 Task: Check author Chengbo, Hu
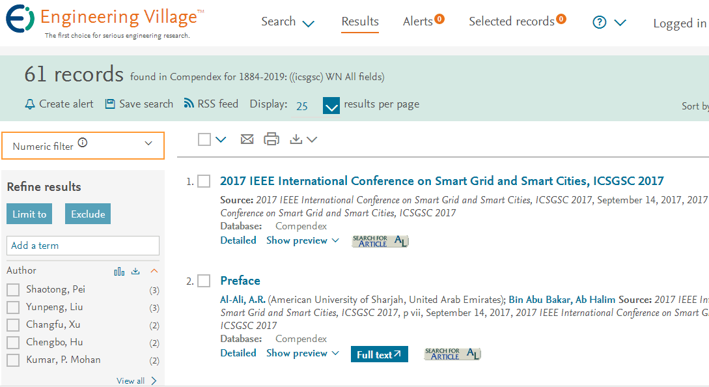pos(13,343)
